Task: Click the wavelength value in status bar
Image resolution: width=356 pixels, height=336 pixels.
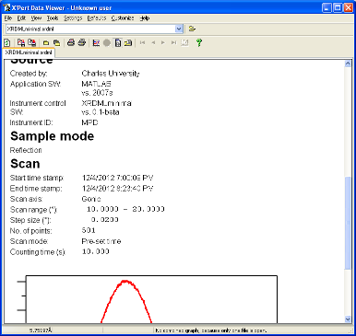Action: (x=41, y=330)
